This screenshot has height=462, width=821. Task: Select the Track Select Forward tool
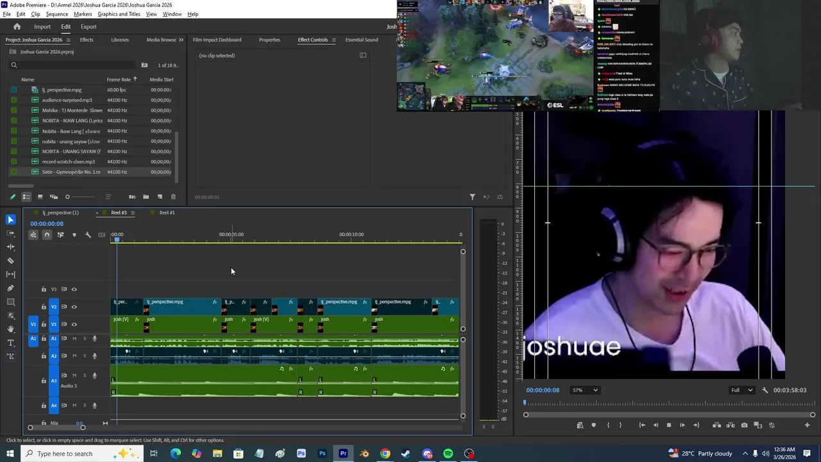point(10,234)
